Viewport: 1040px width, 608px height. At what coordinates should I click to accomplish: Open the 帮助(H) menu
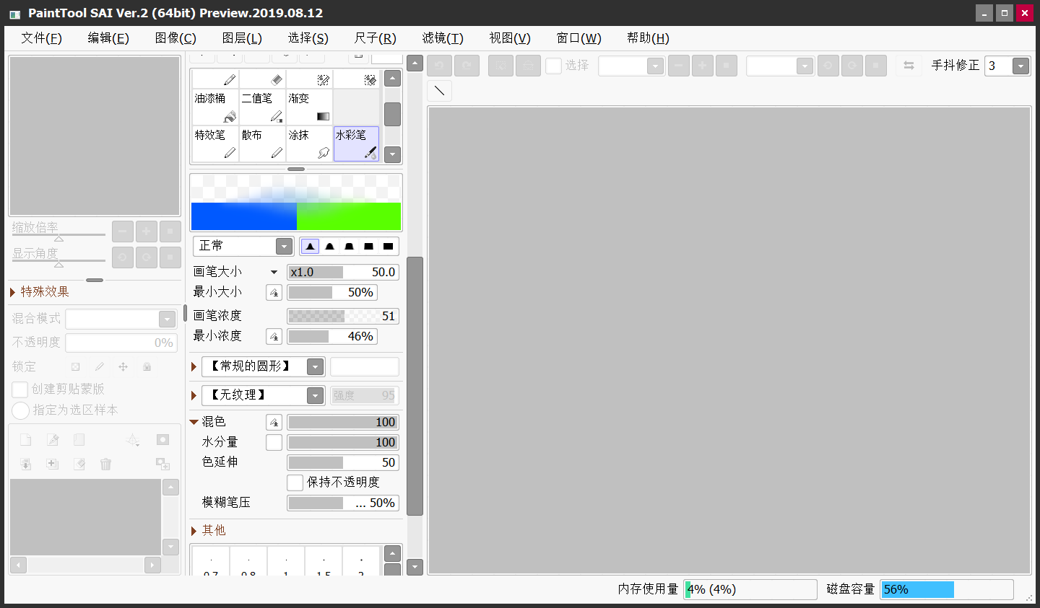tap(648, 38)
